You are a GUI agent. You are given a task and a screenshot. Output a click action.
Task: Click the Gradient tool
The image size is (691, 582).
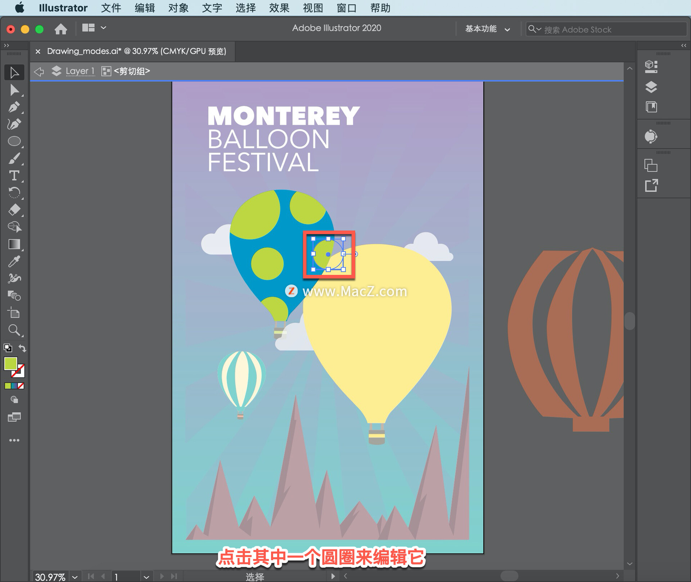click(x=14, y=244)
